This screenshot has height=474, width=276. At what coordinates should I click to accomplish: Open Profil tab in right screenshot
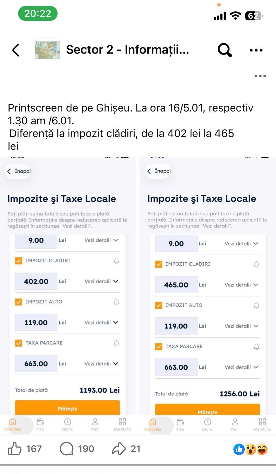[235, 424]
